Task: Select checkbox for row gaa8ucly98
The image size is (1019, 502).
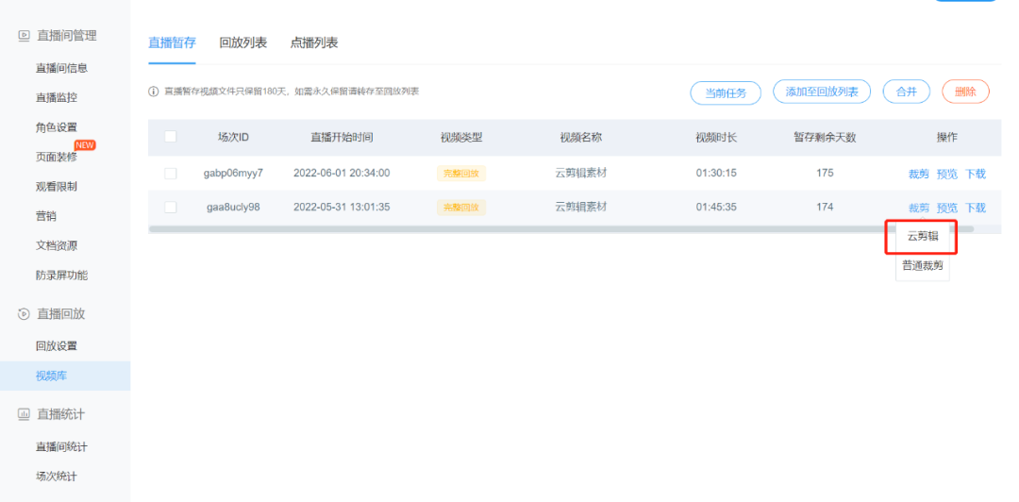Action: (171, 208)
